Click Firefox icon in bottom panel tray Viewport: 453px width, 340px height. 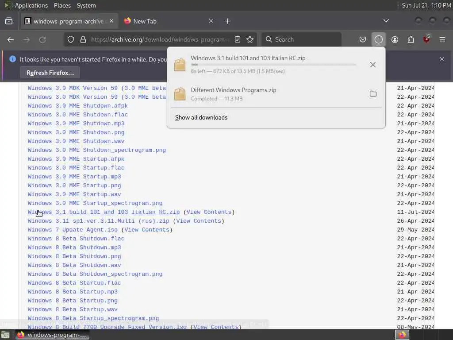403,335
